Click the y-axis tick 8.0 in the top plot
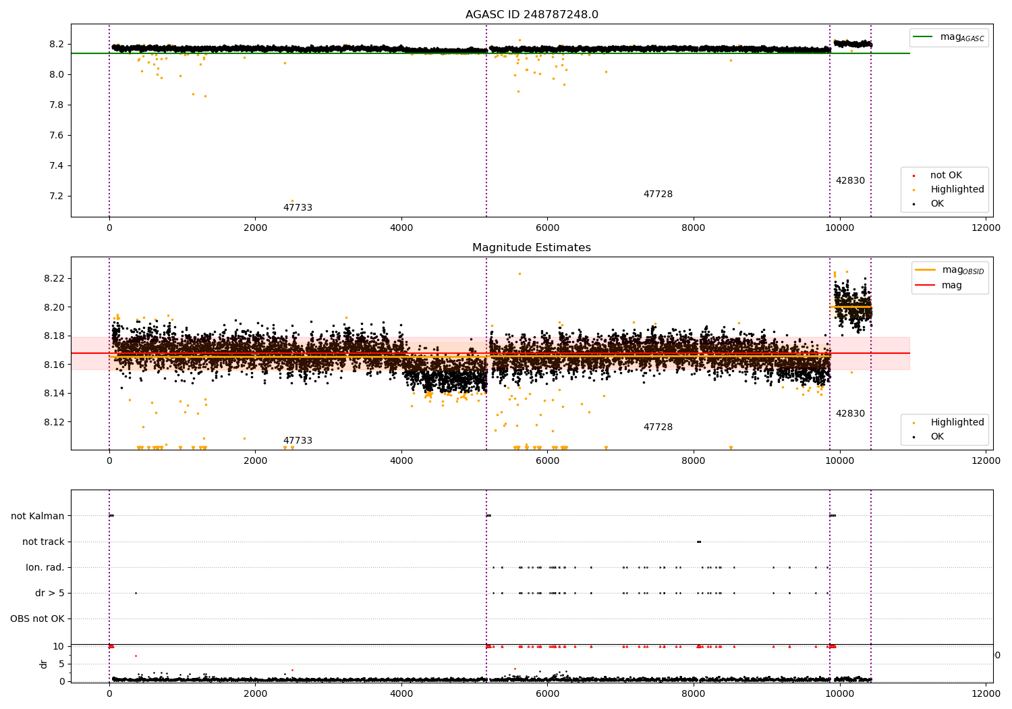Screen dimensions: 1012x709 (57, 74)
